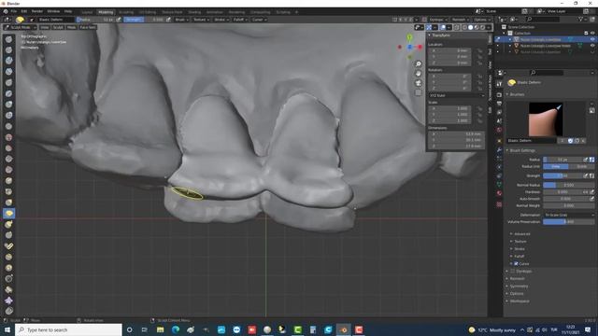Open the Mask menu in viewport header
The width and height of the screenshot is (598, 336).
click(x=71, y=27)
